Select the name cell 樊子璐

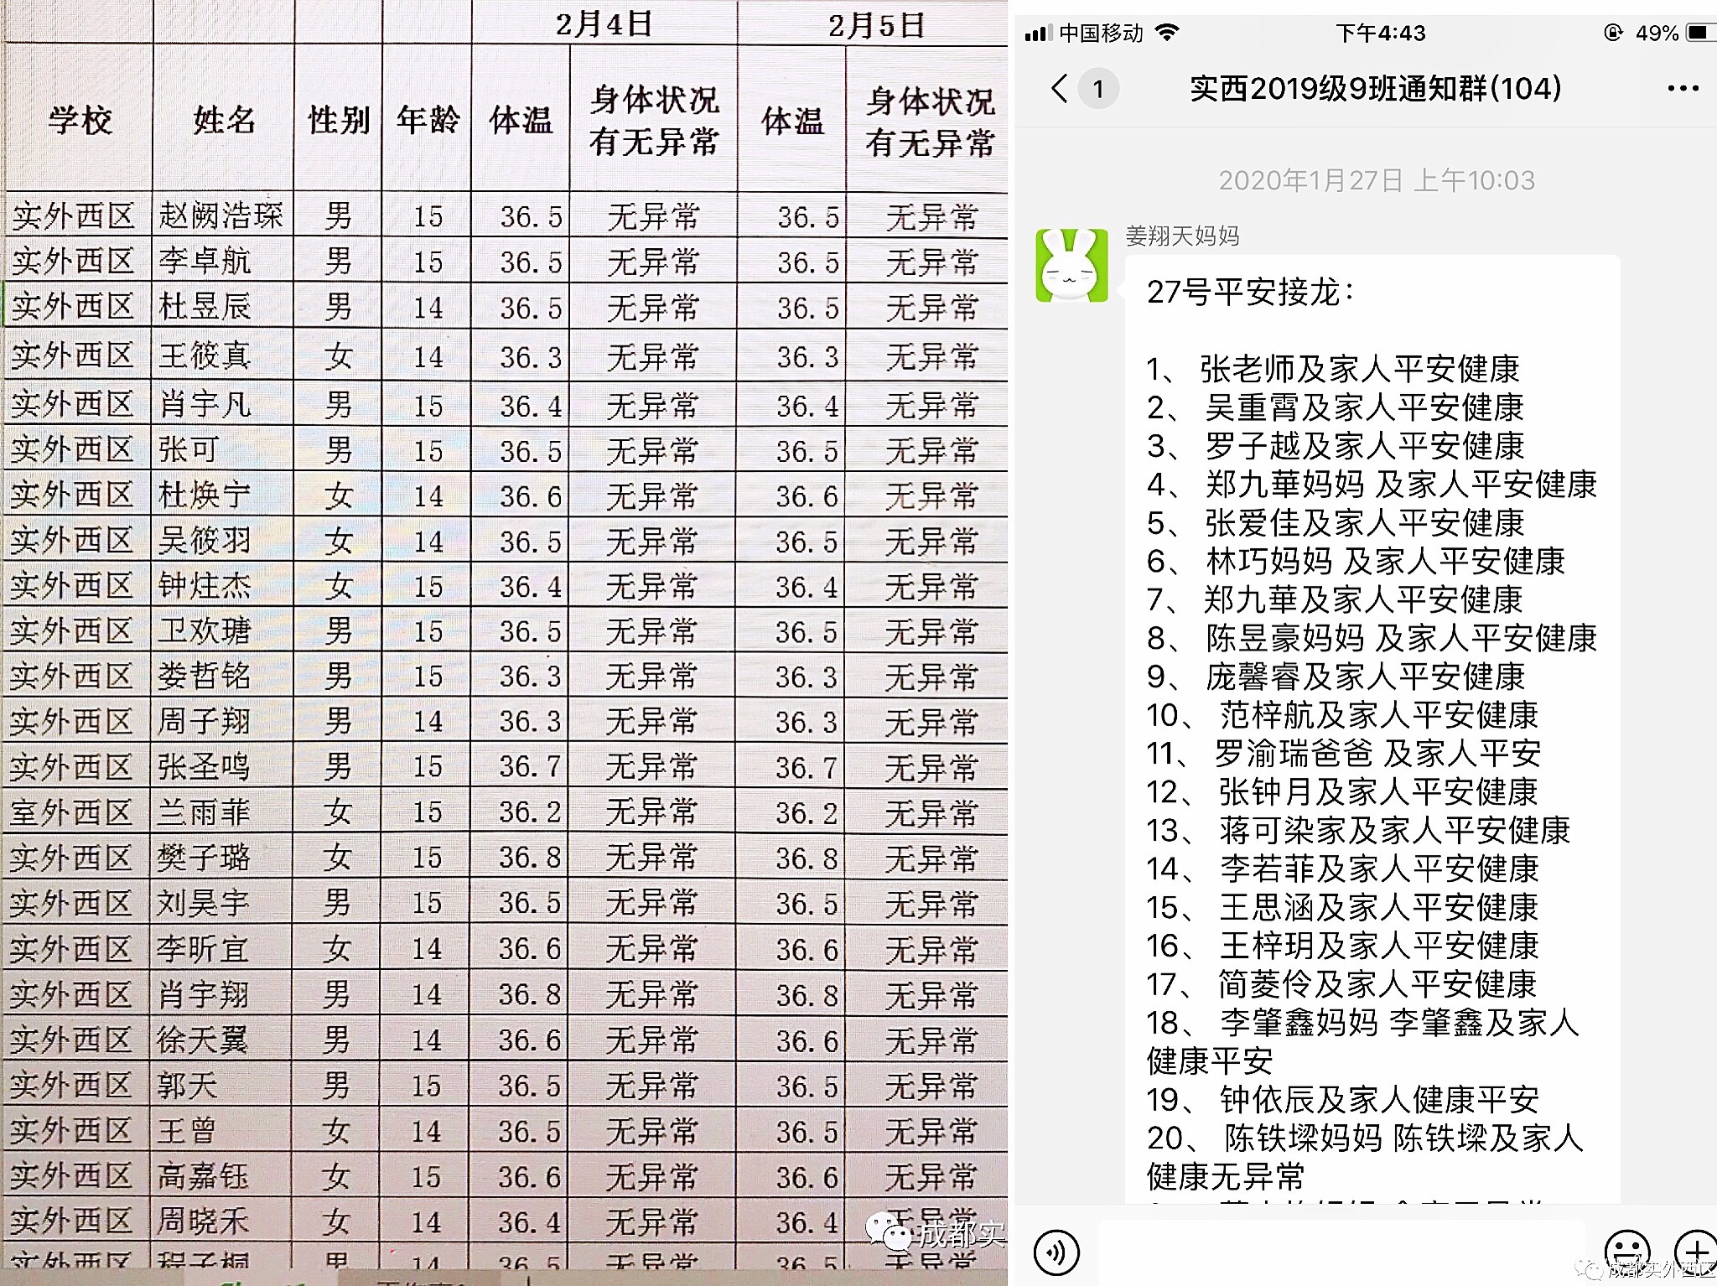(221, 858)
